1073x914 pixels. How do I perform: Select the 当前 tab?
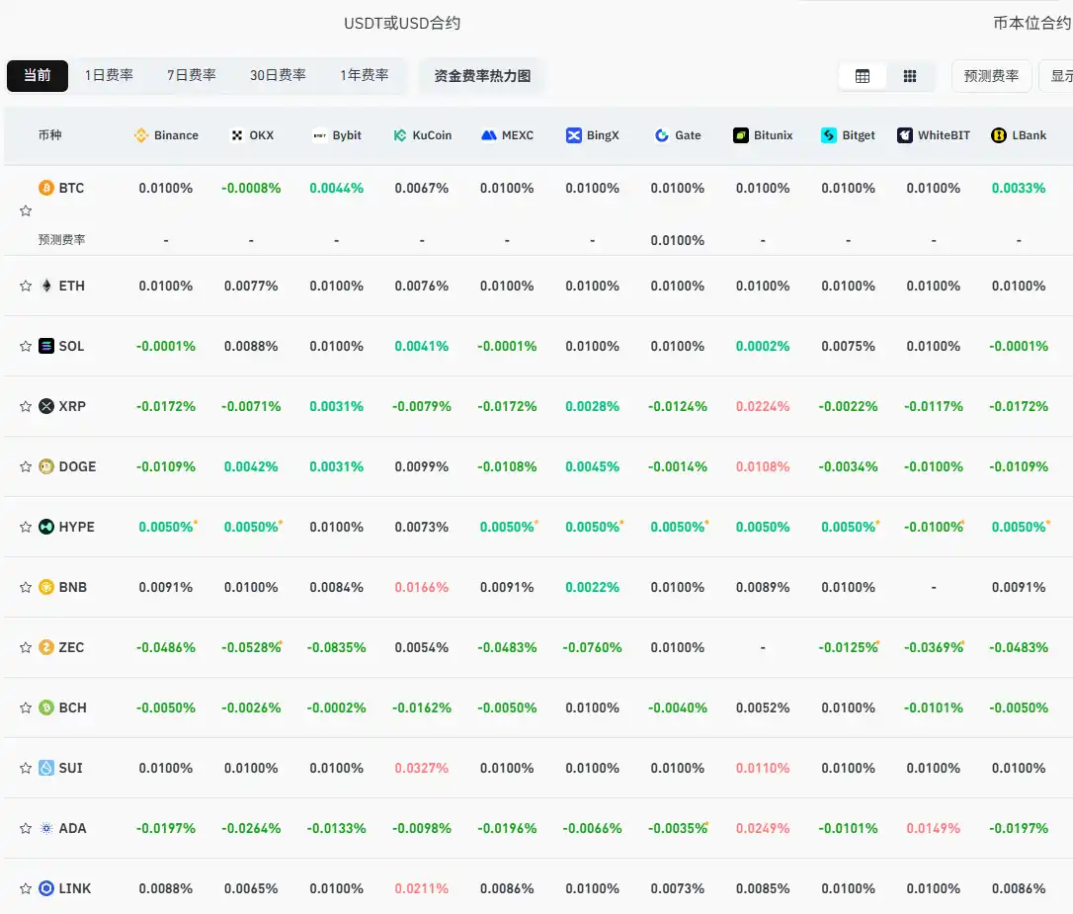coord(38,75)
